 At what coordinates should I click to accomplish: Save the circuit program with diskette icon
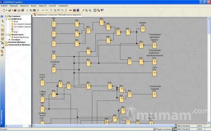tap(19, 10)
